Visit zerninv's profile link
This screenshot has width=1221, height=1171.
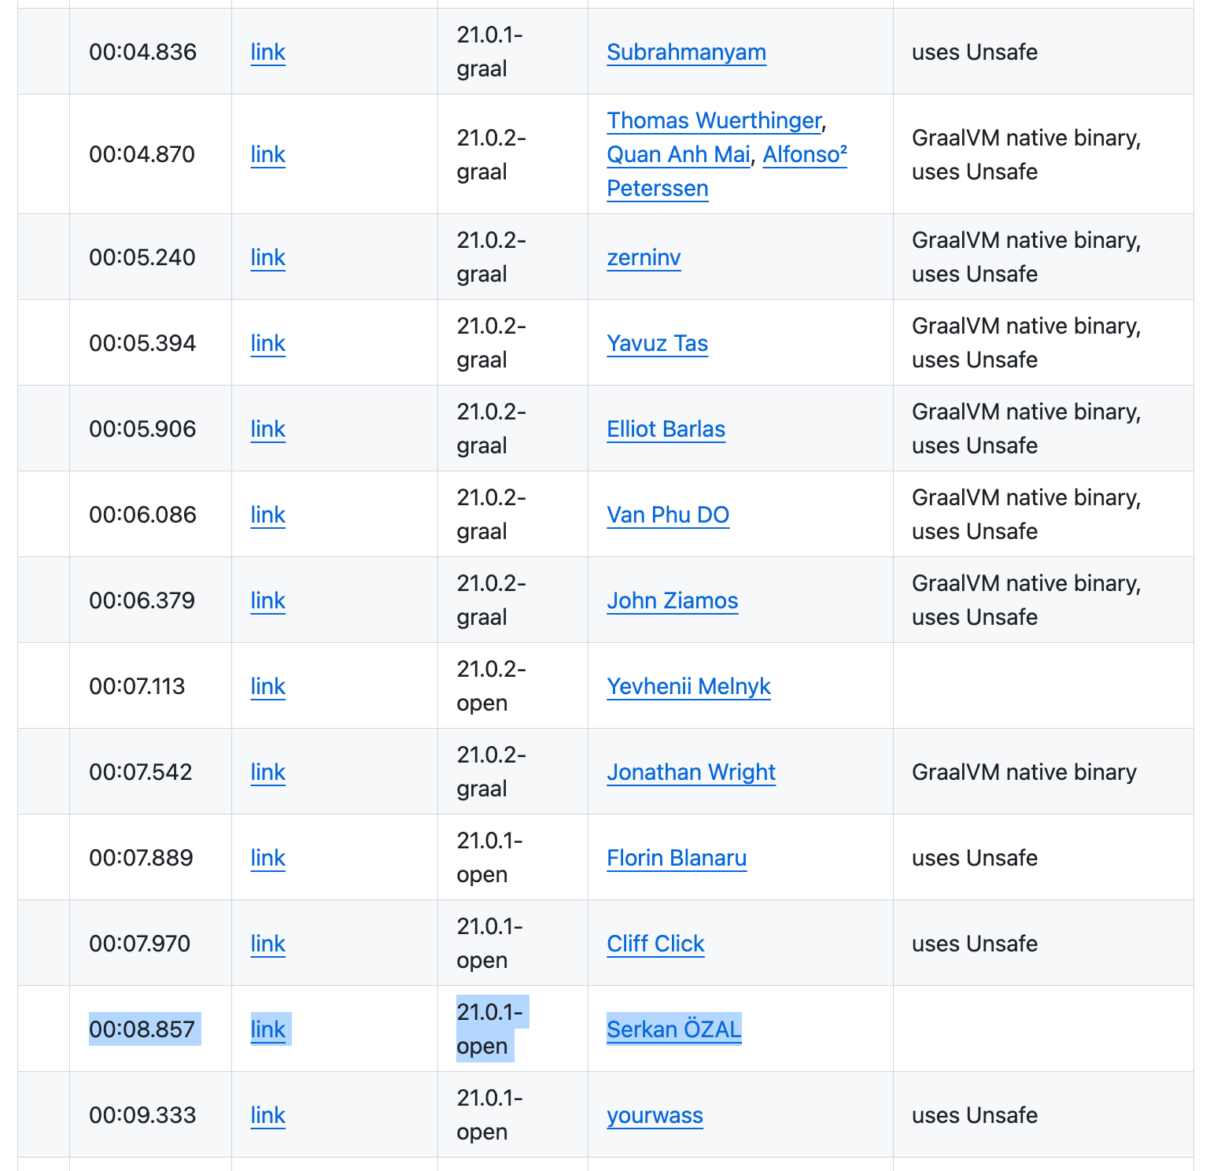click(x=644, y=257)
